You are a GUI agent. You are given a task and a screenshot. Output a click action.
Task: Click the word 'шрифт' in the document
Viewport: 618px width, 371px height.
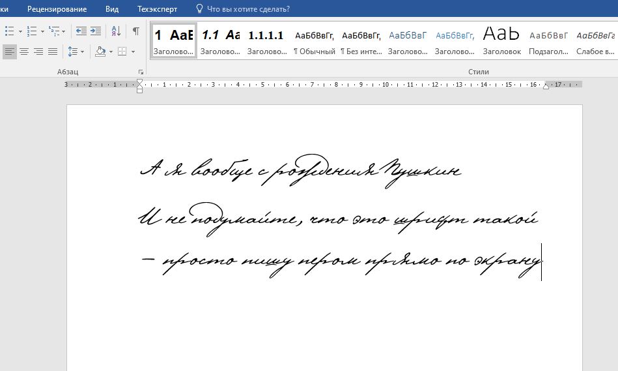click(431, 221)
